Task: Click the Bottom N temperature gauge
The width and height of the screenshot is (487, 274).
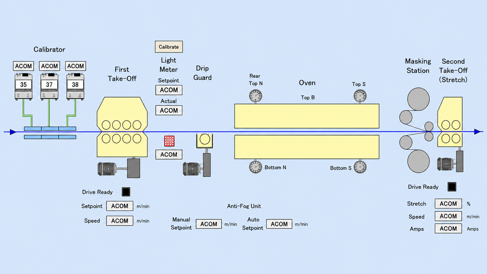Action: pyautogui.click(x=255, y=167)
